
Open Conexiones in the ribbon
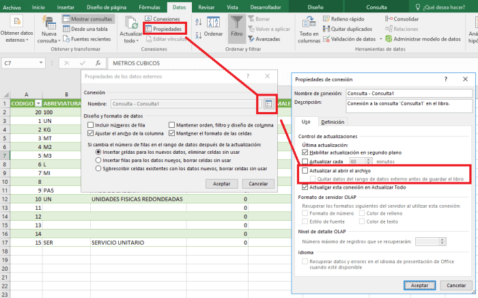click(x=163, y=19)
